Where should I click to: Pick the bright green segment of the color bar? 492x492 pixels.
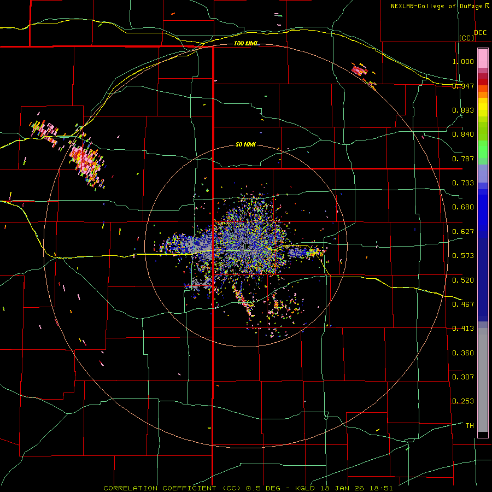click(x=483, y=149)
